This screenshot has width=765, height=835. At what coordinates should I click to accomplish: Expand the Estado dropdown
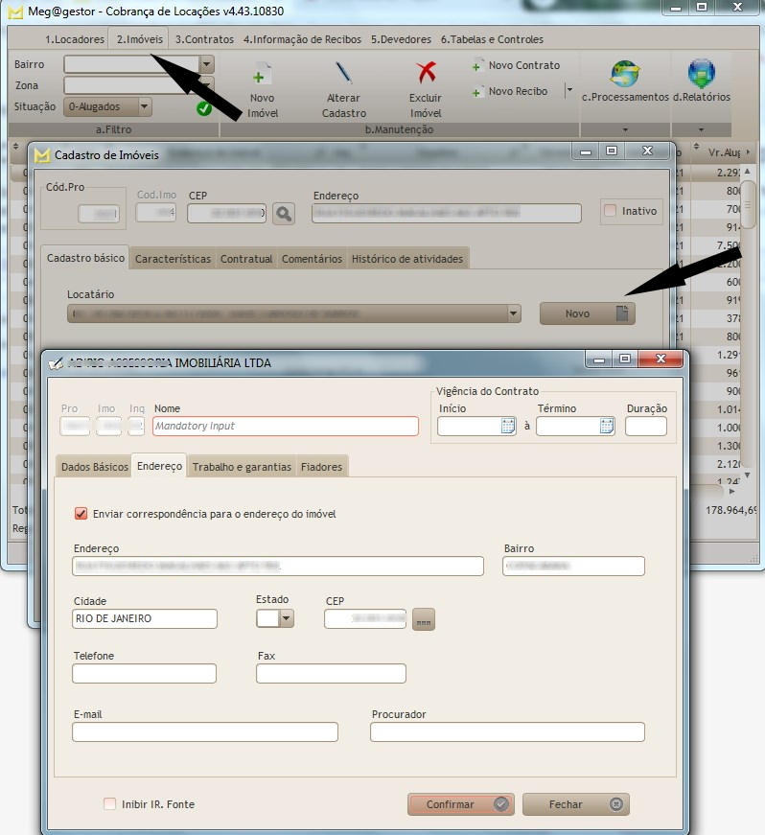point(286,618)
